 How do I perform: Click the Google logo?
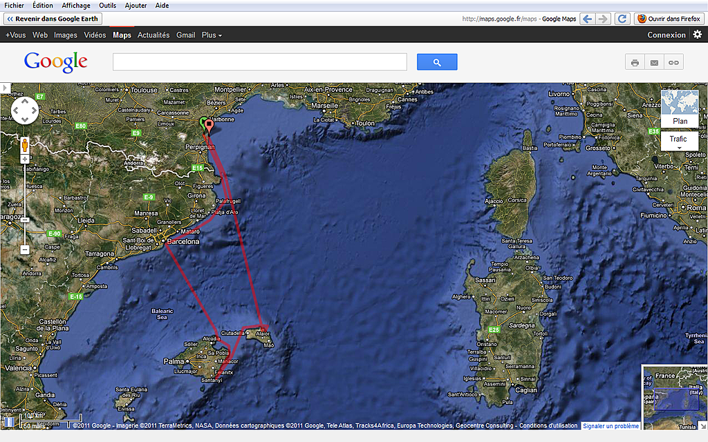(x=55, y=61)
